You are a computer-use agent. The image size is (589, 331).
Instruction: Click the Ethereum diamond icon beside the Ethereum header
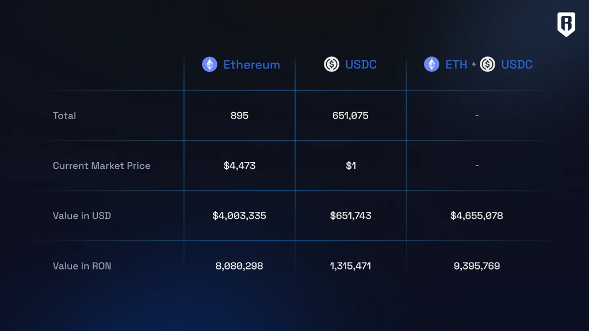(x=209, y=64)
